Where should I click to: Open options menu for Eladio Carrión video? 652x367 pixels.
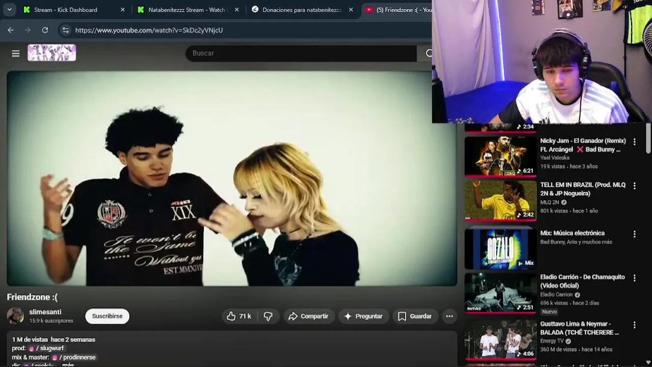click(x=634, y=278)
